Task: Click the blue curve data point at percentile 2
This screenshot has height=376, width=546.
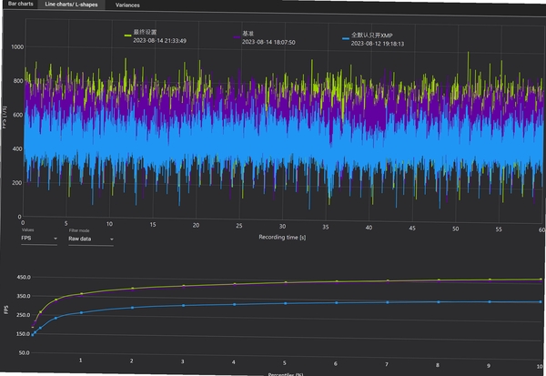Action: (x=132, y=308)
